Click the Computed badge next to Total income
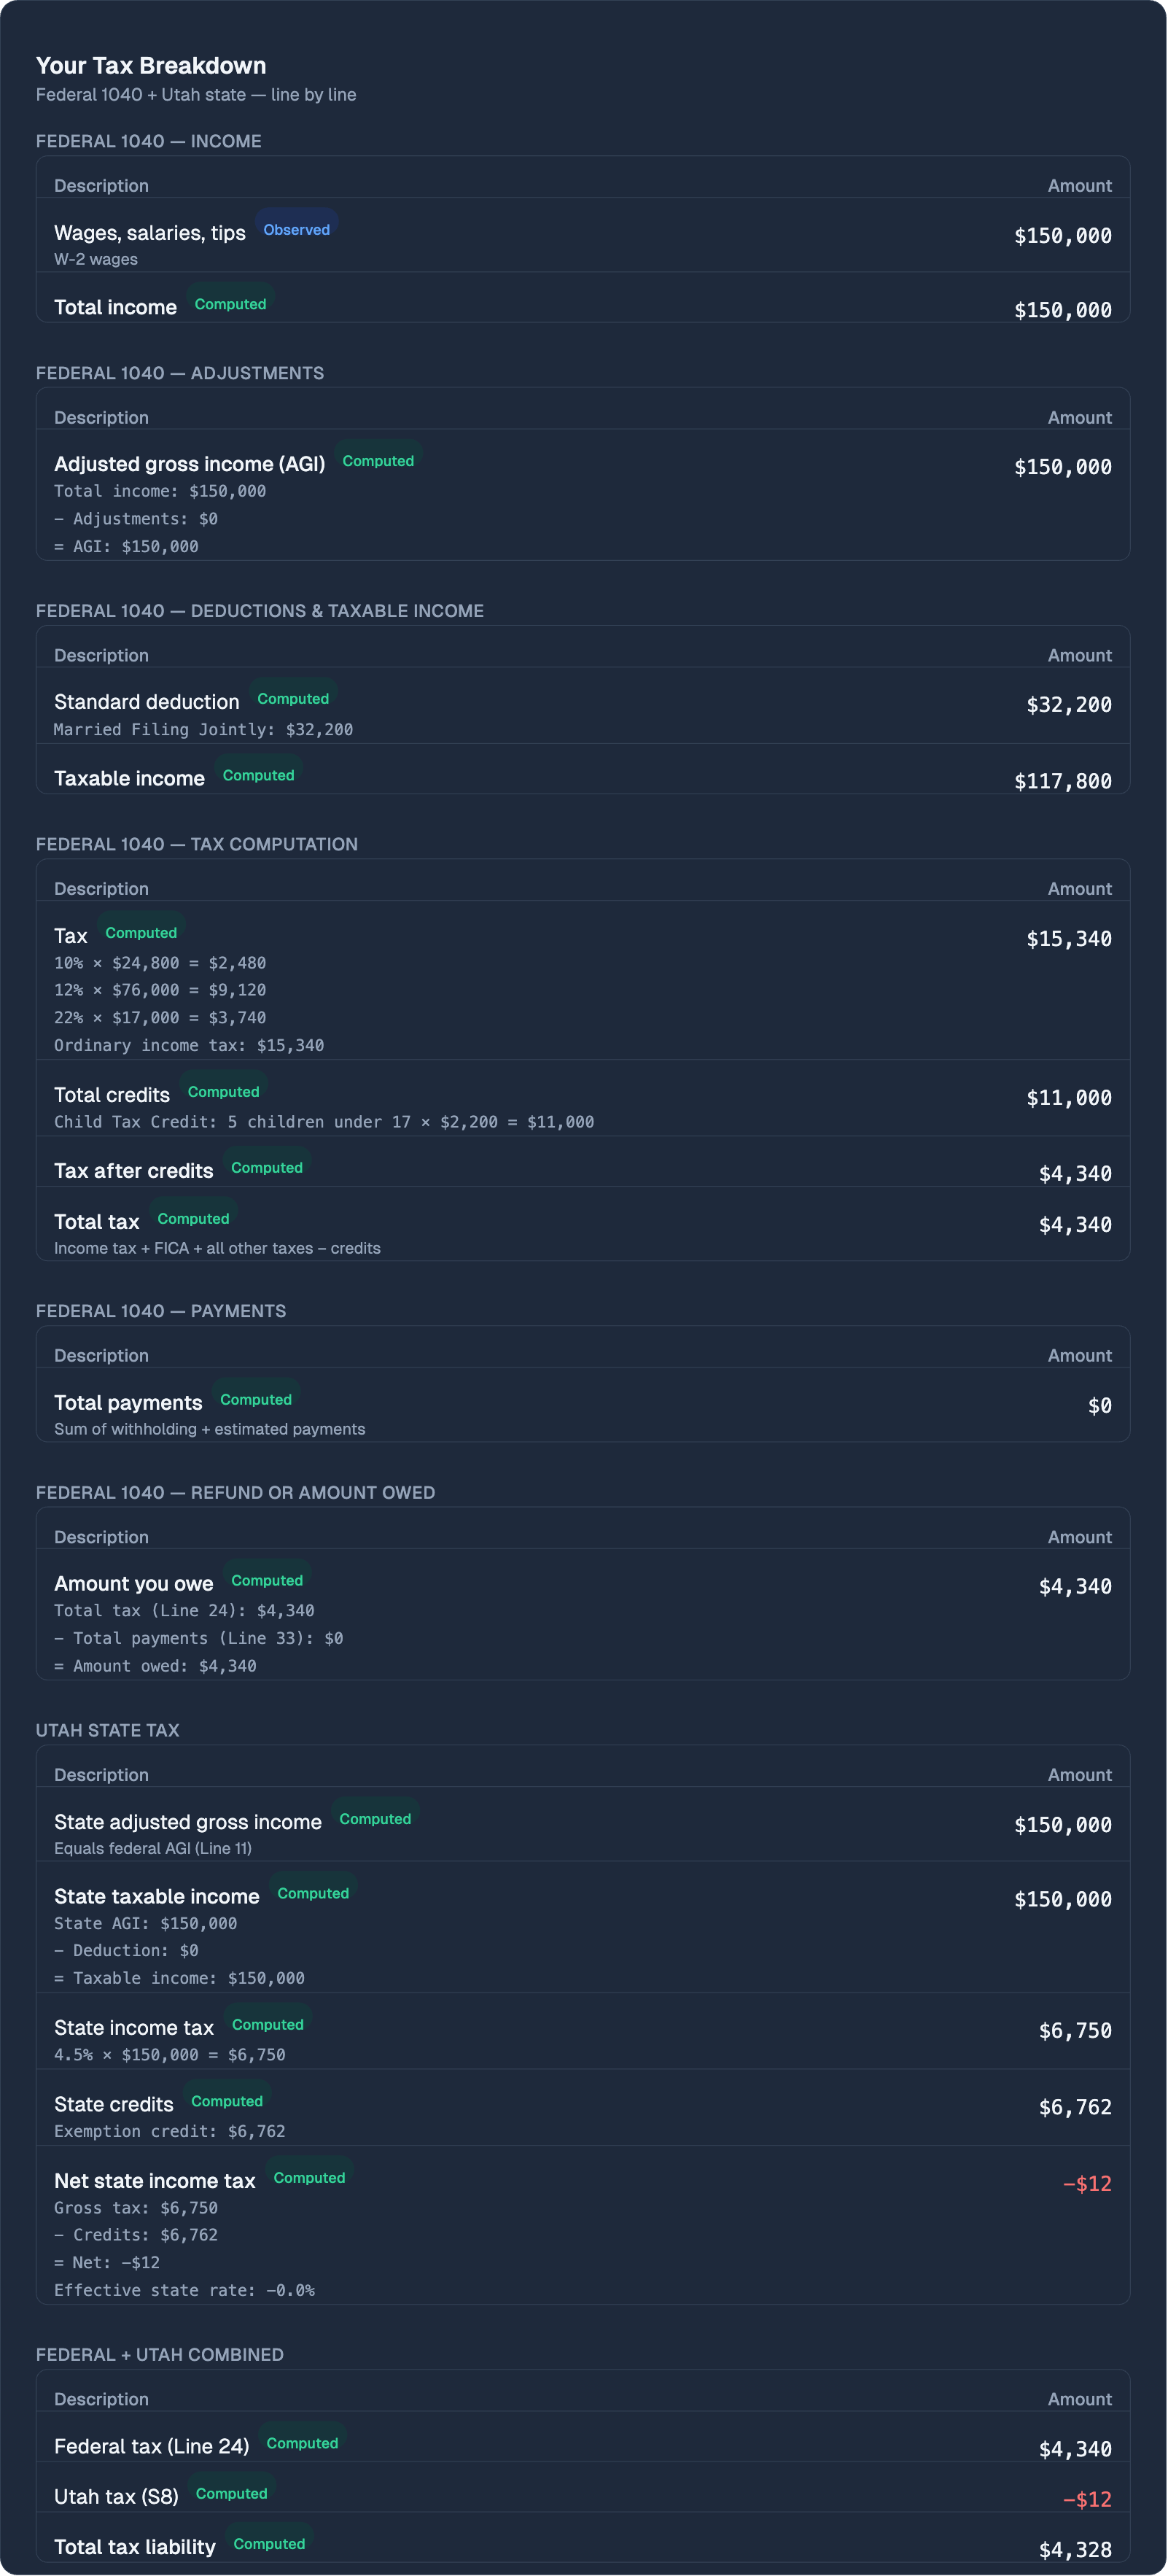The width and height of the screenshot is (1168, 2576). 230,304
